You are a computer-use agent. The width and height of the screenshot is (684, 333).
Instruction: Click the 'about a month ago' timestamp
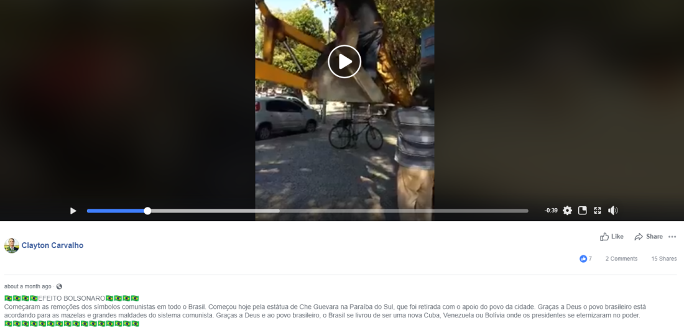coord(27,286)
